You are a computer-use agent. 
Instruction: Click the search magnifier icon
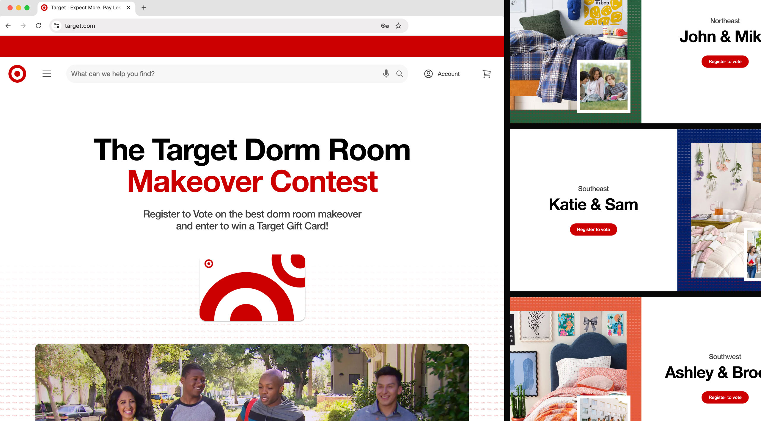400,74
